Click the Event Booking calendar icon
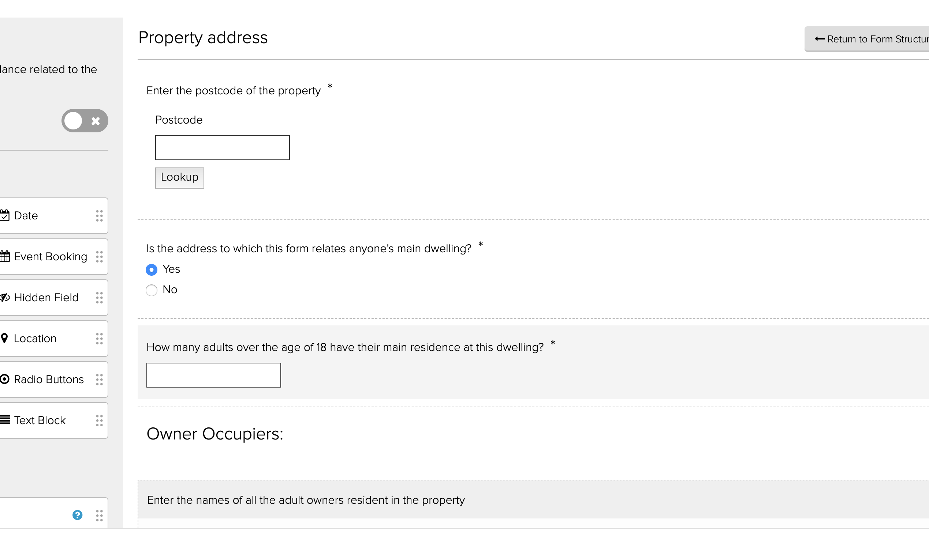The image size is (929, 536). click(x=5, y=256)
